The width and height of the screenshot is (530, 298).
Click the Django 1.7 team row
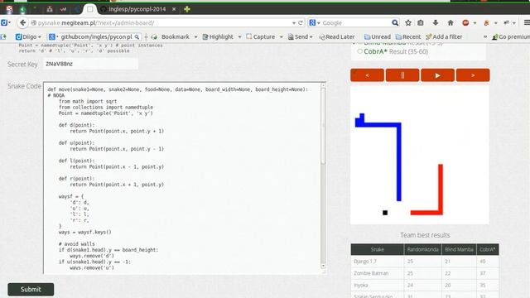[425, 262]
